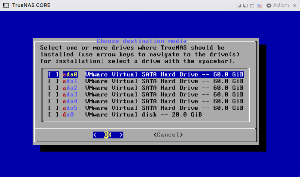Click the TrueNAS CORE console monitor icon
The height and width of the screenshot is (177, 300).
tap(6, 5)
